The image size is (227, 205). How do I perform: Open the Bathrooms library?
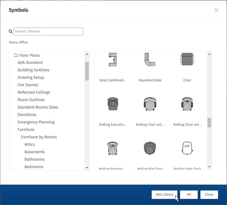[35, 159]
